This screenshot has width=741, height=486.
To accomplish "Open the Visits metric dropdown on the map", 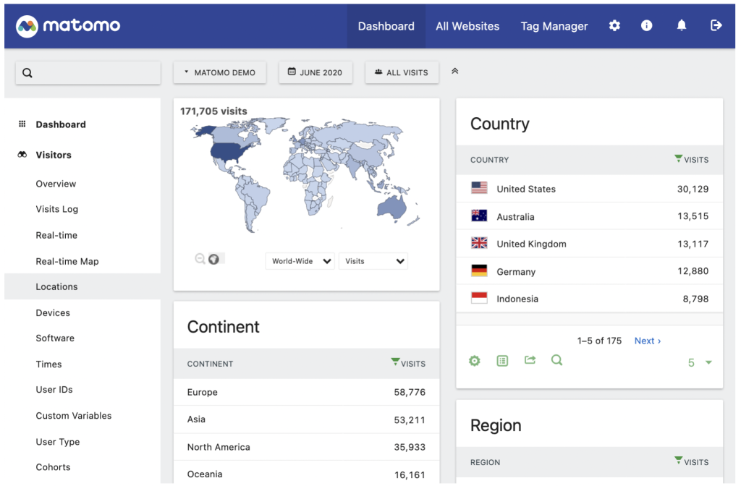I will pos(373,261).
